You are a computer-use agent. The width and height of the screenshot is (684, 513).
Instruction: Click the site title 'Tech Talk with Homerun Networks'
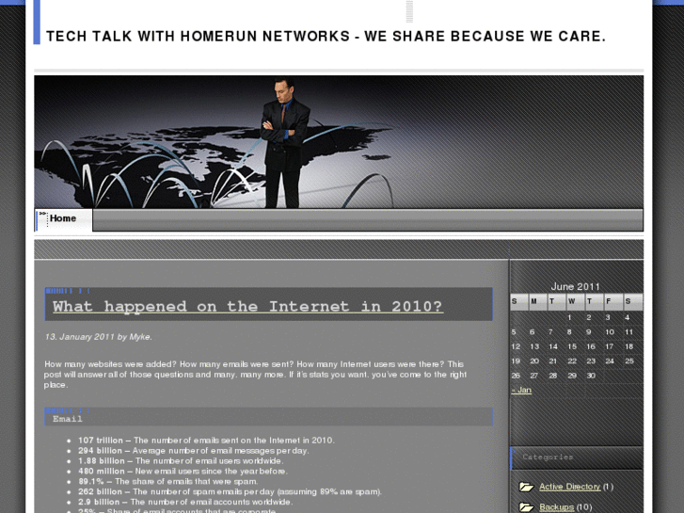326,36
